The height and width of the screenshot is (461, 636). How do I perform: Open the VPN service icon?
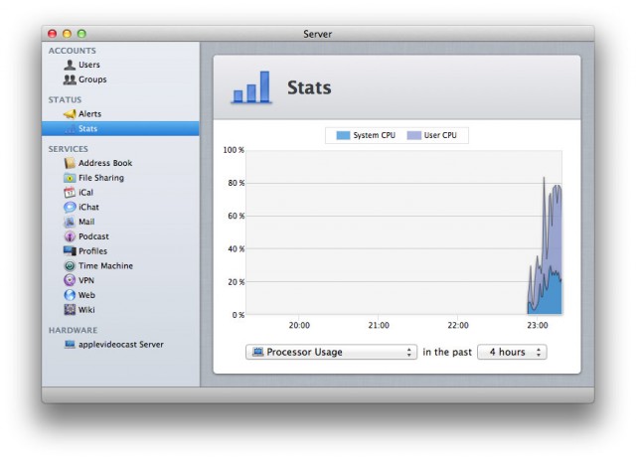point(70,280)
